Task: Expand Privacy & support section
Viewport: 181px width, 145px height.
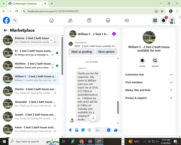Action: pos(149,98)
